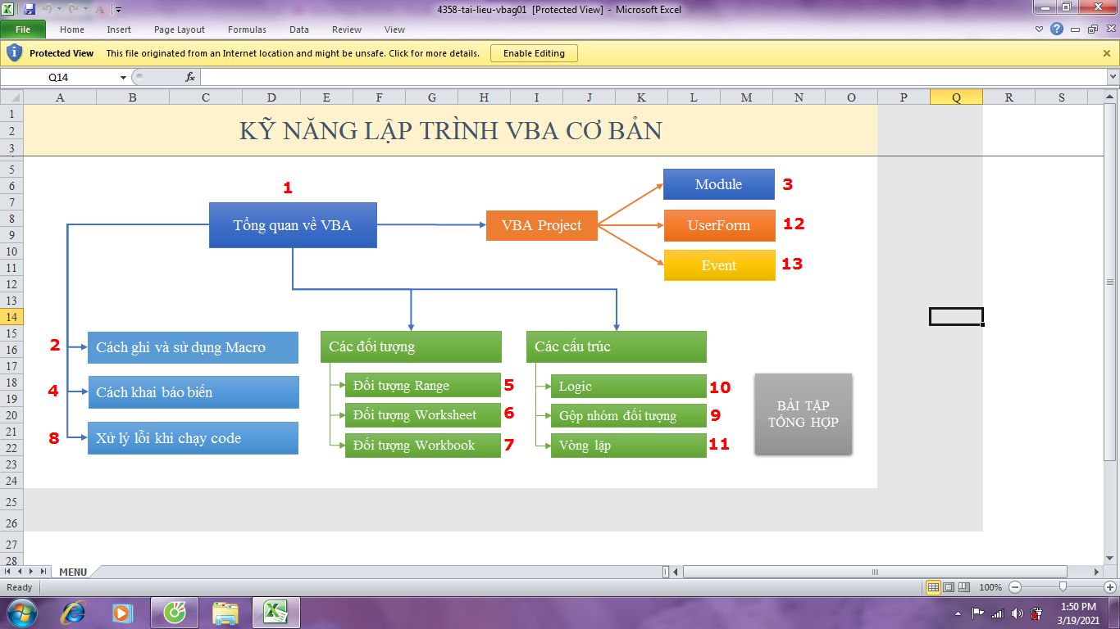Switch to Page Break Preview in status bar
Image resolution: width=1120 pixels, height=629 pixels.
click(963, 587)
